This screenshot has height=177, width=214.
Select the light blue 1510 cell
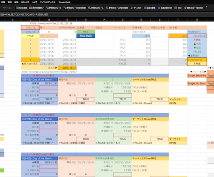coord(141,36)
